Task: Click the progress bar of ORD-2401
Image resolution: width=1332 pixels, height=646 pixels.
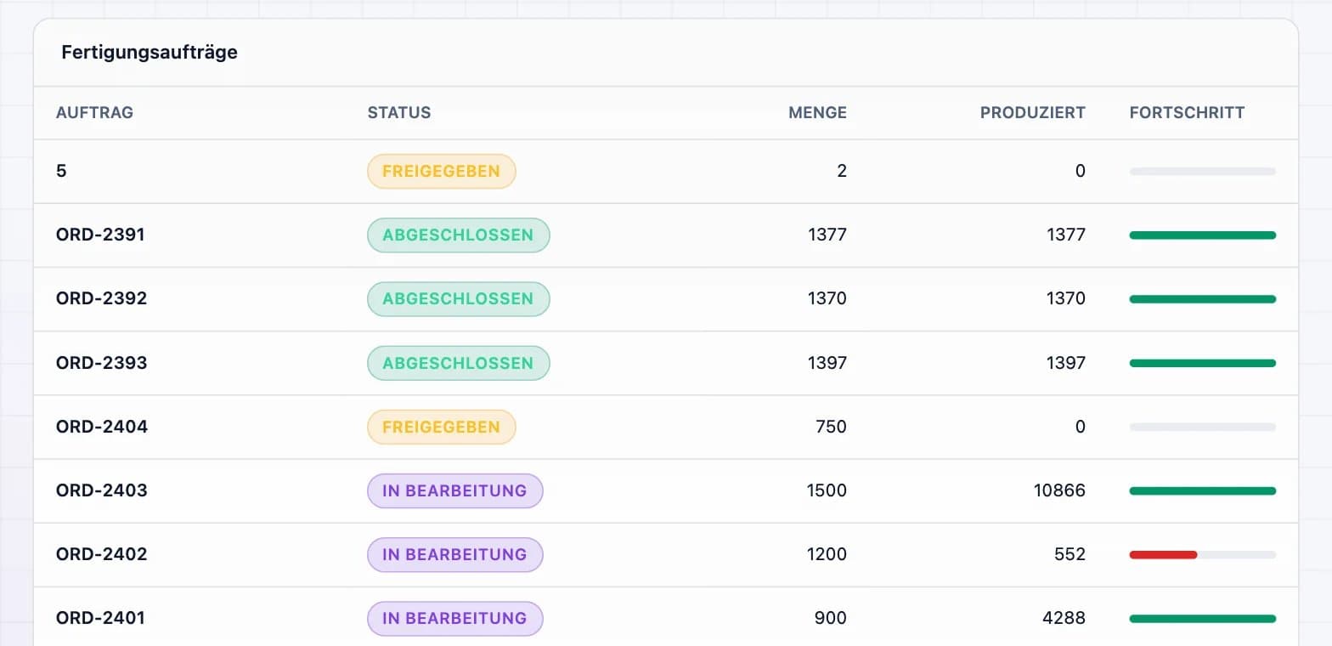Action: 1203,618
